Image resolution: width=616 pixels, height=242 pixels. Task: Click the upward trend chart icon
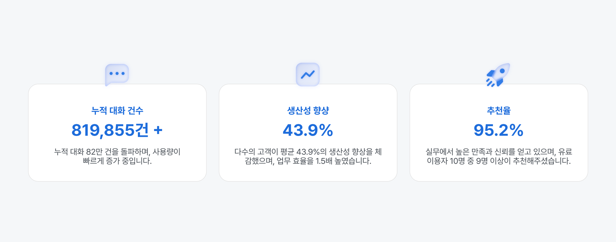coord(308,74)
